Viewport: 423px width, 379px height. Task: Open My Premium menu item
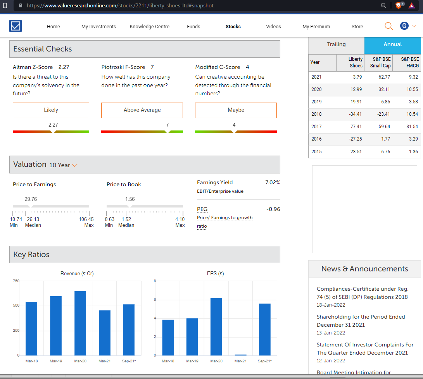coord(316,27)
